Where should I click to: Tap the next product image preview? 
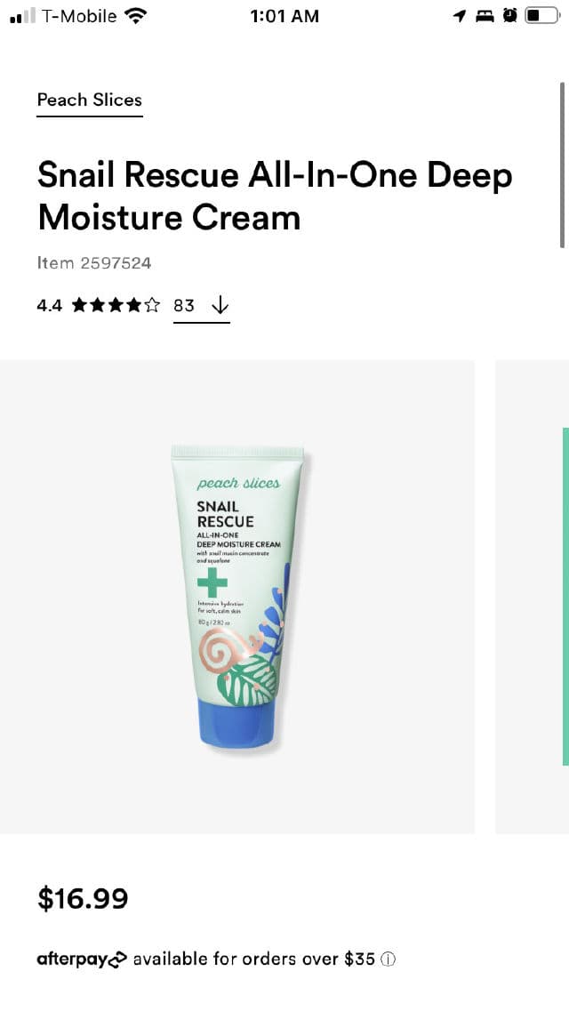tap(533, 597)
